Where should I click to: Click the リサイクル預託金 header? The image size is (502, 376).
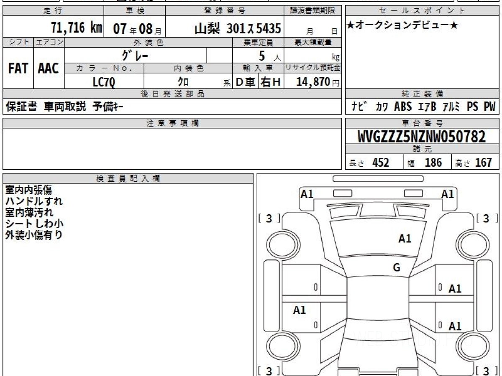[x=313, y=68]
